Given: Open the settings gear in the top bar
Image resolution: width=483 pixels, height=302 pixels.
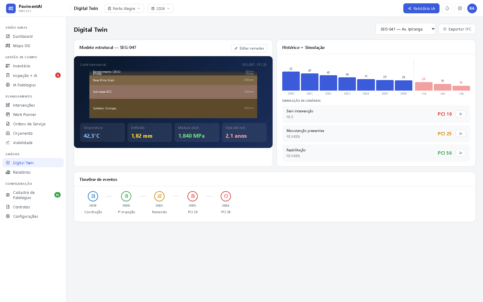Looking at the screenshot, I should (460, 8).
